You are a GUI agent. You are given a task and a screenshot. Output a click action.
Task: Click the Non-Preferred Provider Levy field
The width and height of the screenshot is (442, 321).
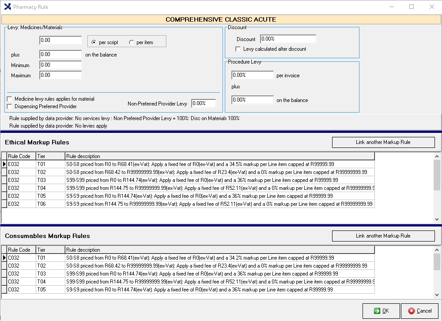(x=204, y=103)
